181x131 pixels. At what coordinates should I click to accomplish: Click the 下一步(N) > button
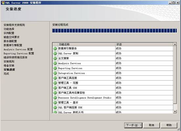(133, 125)
